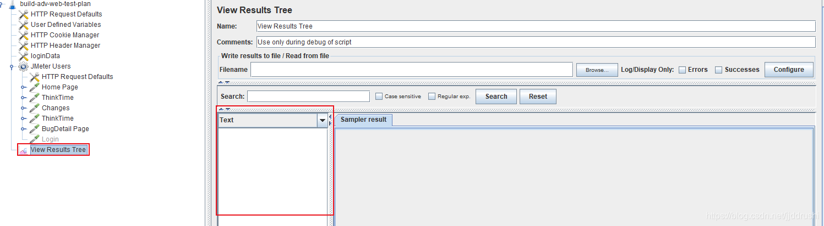Collapse the build-adv-web-test-plan root node

(x=2, y=4)
